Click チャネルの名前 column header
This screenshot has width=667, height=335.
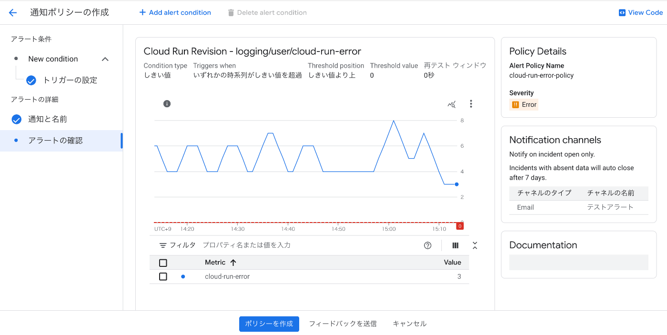611,193
